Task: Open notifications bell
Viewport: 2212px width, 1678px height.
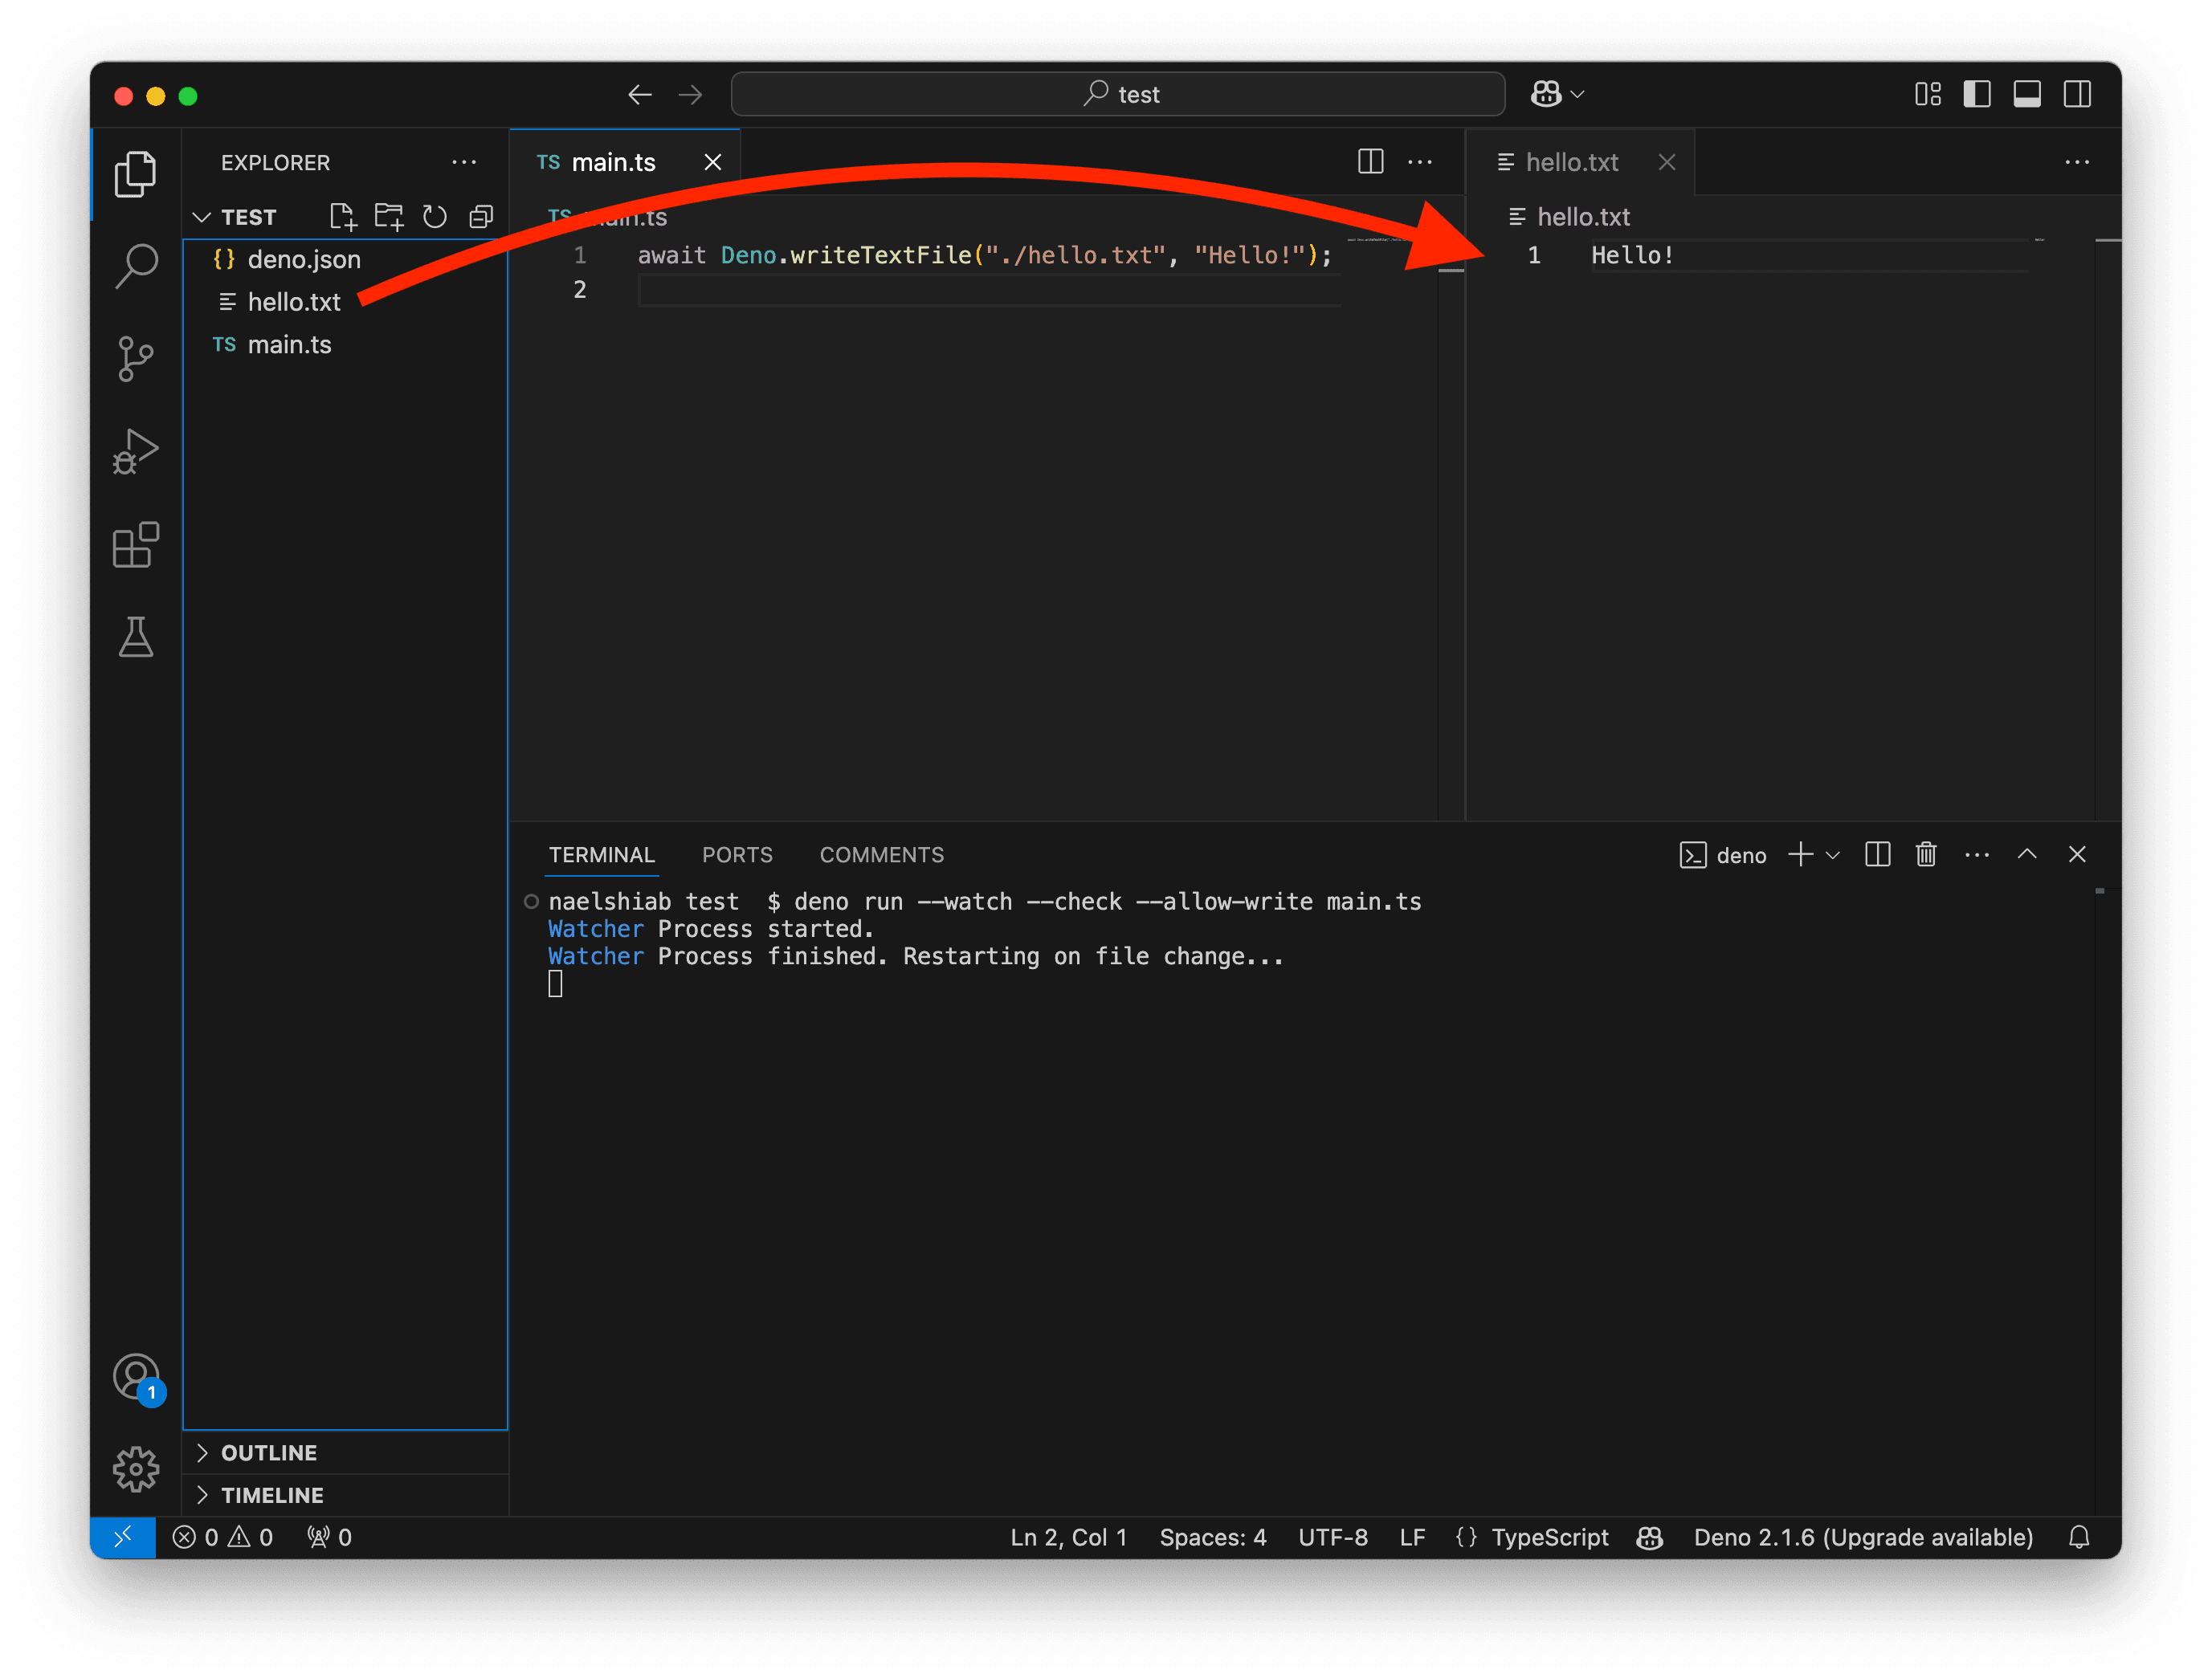Action: [2079, 1537]
